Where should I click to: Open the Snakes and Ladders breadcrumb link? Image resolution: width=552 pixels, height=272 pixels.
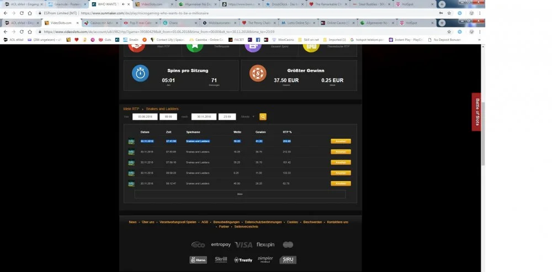coord(162,109)
